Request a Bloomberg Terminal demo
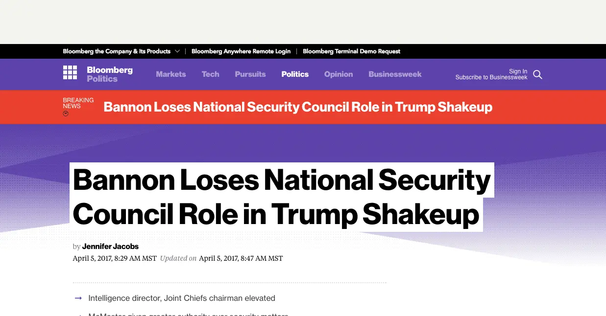This screenshot has height=316, width=606. click(351, 51)
